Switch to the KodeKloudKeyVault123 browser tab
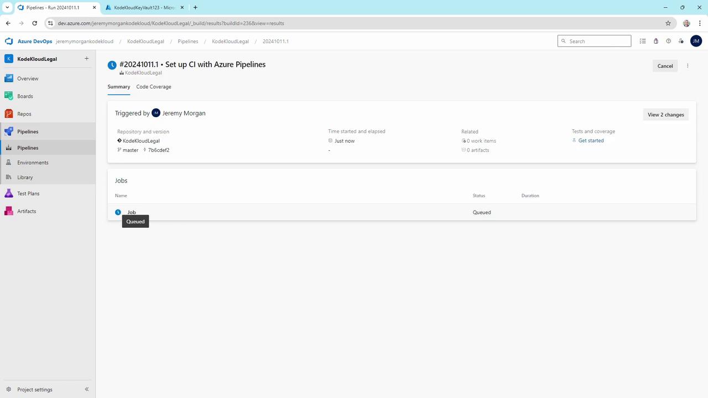 click(x=144, y=8)
